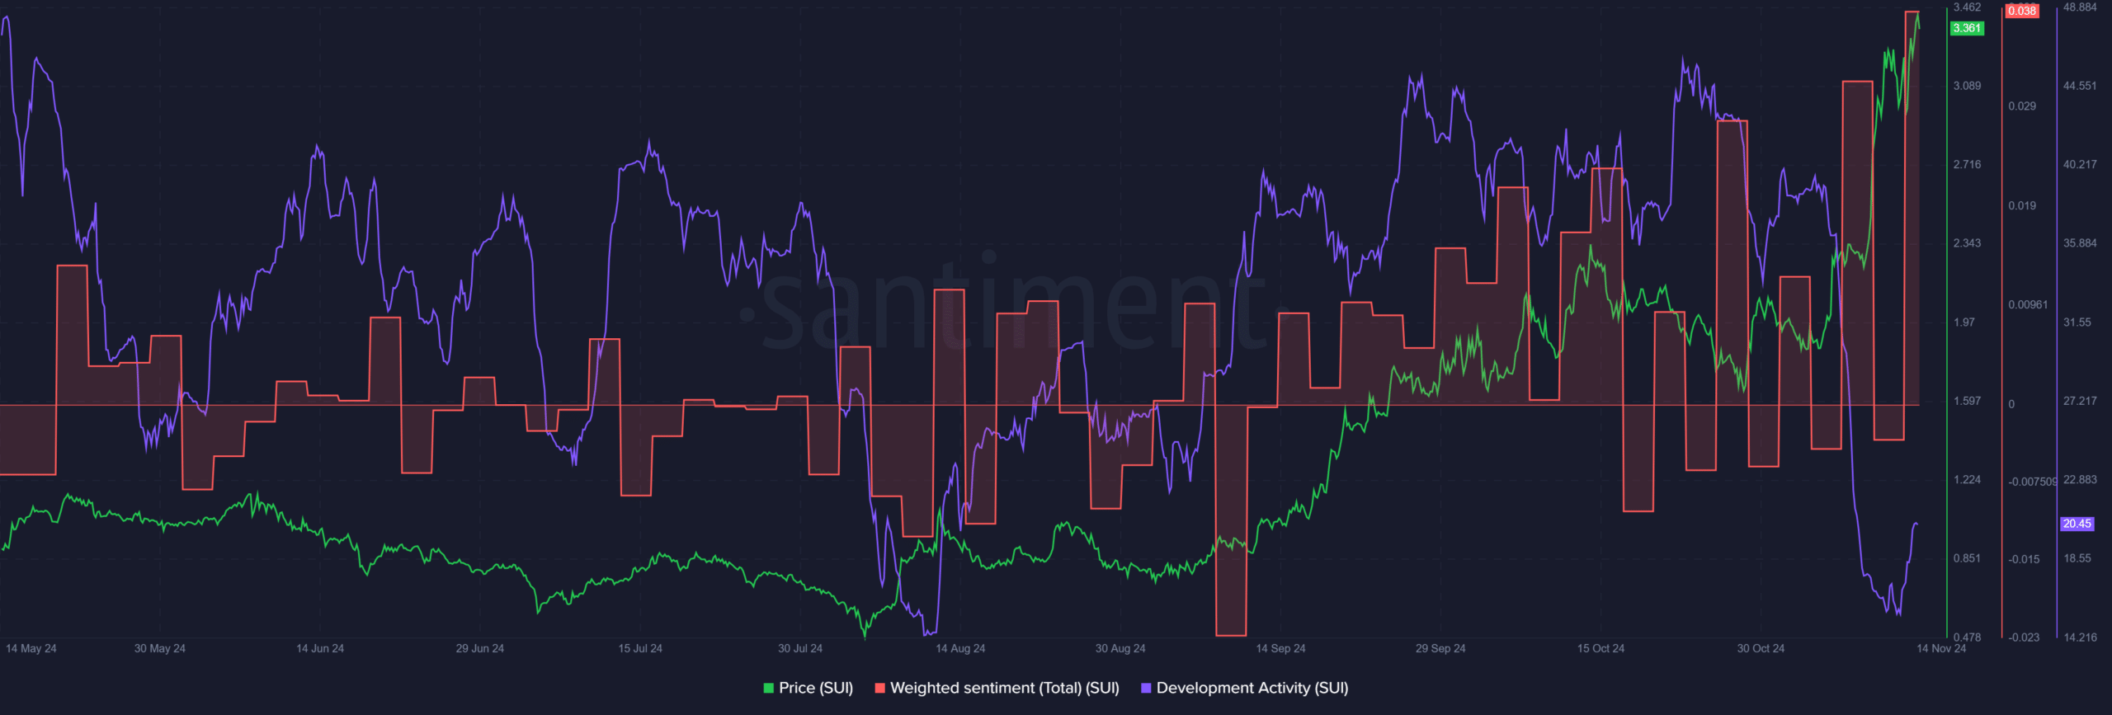The image size is (2112, 715).
Task: Click the 2.343 price axis value
Action: (1967, 243)
